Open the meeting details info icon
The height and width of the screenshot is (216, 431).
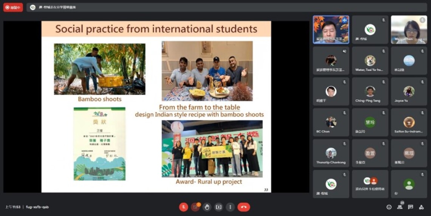389,207
